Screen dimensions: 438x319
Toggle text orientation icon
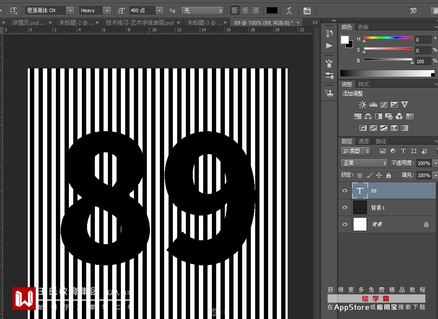pyautogui.click(x=13, y=10)
